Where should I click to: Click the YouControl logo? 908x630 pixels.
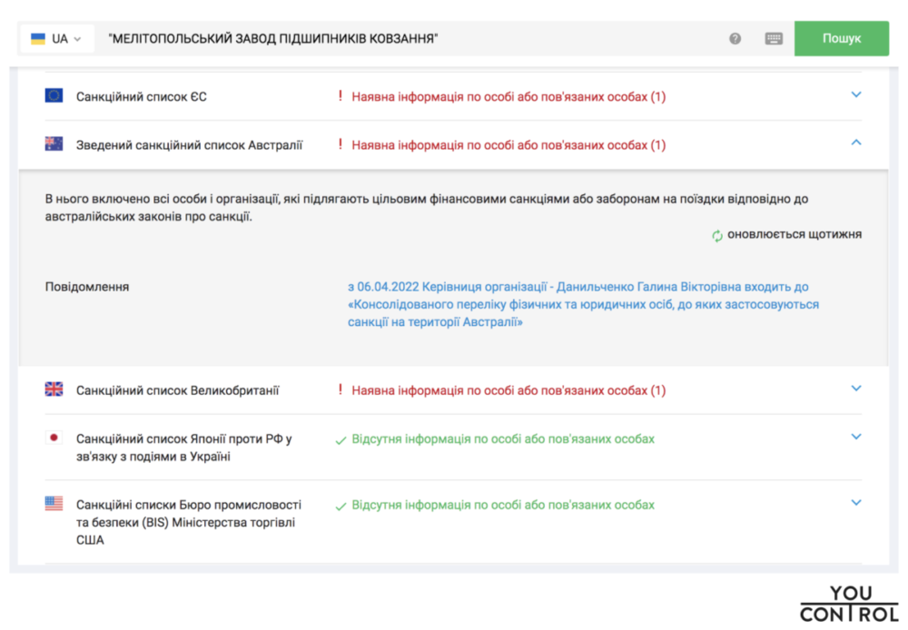pyautogui.click(x=848, y=604)
